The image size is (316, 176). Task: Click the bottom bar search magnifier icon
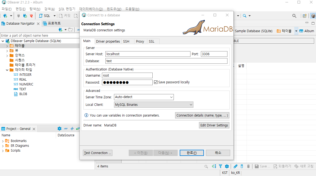(x=206, y=166)
